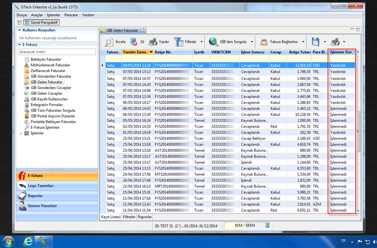Open the Fatura Bağlantısı dropdown arrow
The image size is (377, 248).
click(303, 42)
